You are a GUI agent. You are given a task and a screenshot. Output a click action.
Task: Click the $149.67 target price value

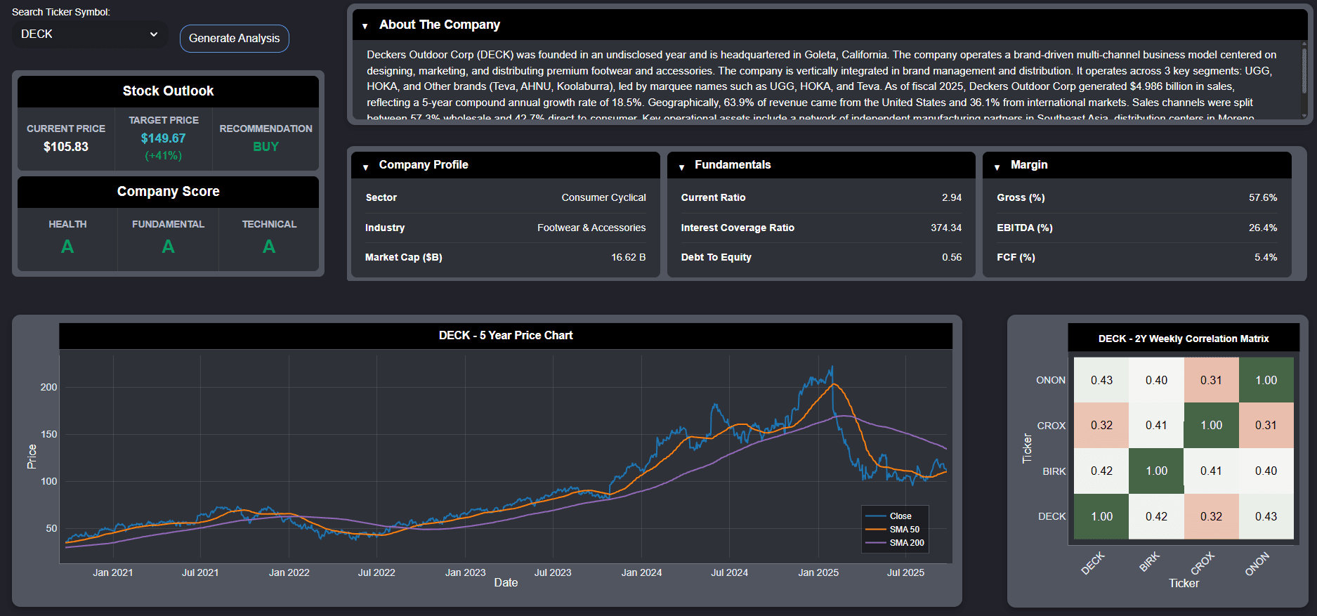pyautogui.click(x=163, y=138)
